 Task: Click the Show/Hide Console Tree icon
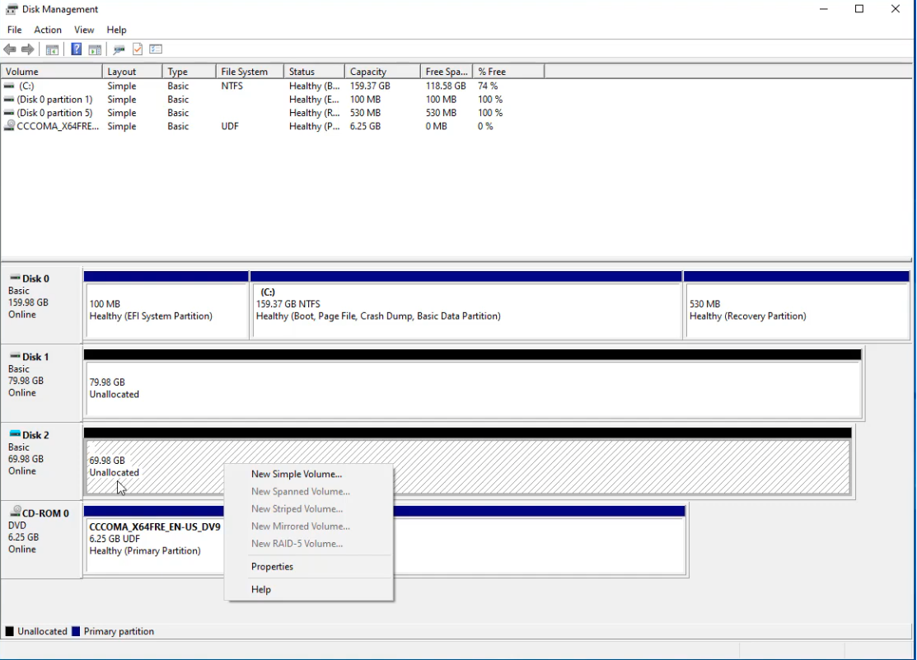[x=52, y=49]
